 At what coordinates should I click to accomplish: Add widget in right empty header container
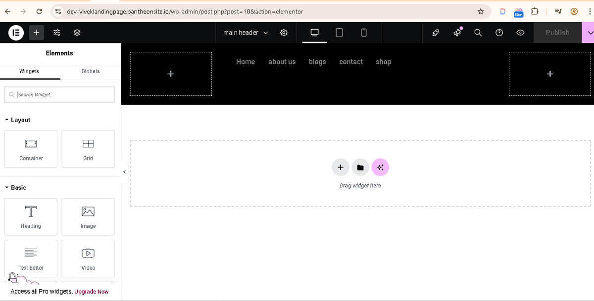coord(550,74)
